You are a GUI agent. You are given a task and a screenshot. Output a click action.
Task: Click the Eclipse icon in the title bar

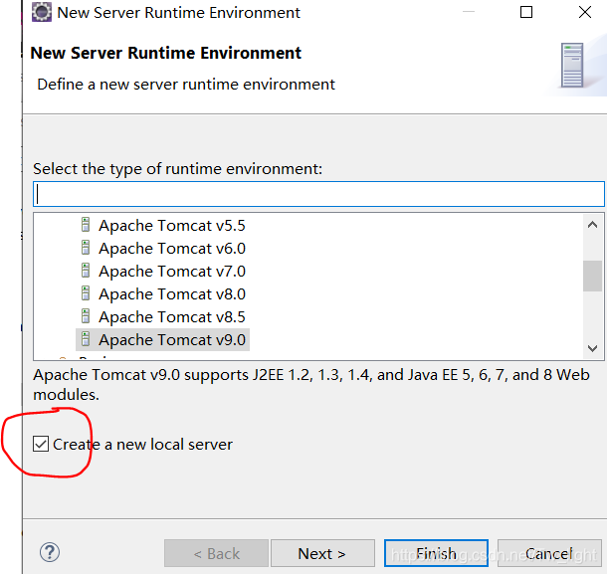pyautogui.click(x=42, y=12)
